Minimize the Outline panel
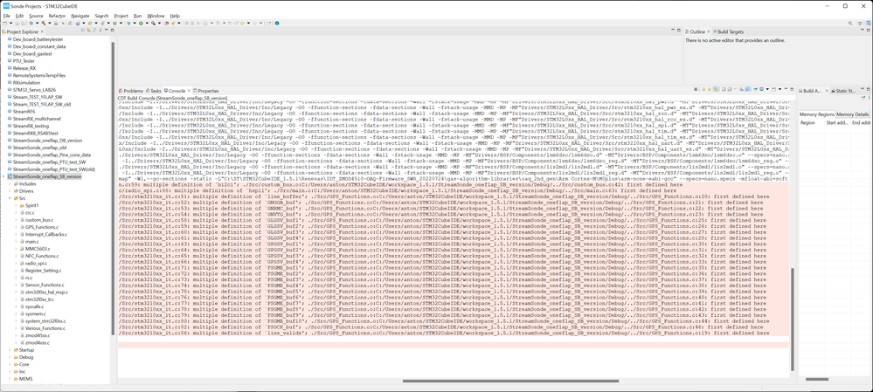Screen dimensions: 873x392 point(862,31)
